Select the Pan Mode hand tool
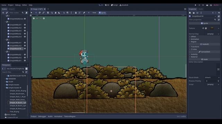The height and width of the screenshot is (124, 222). [55, 13]
